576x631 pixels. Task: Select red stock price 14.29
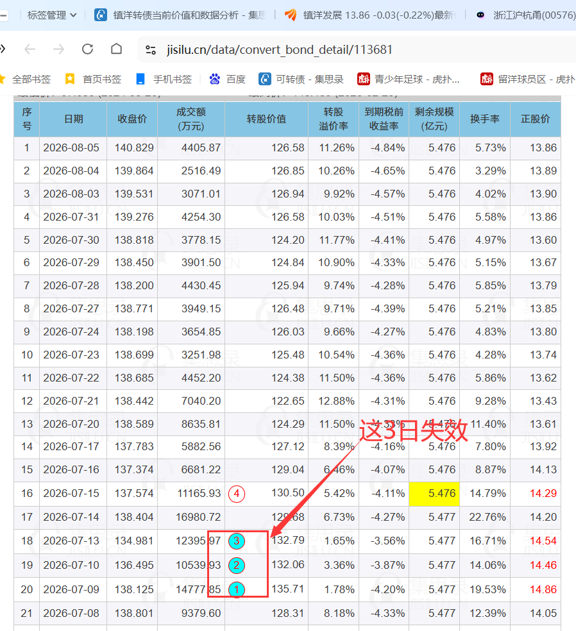click(543, 493)
